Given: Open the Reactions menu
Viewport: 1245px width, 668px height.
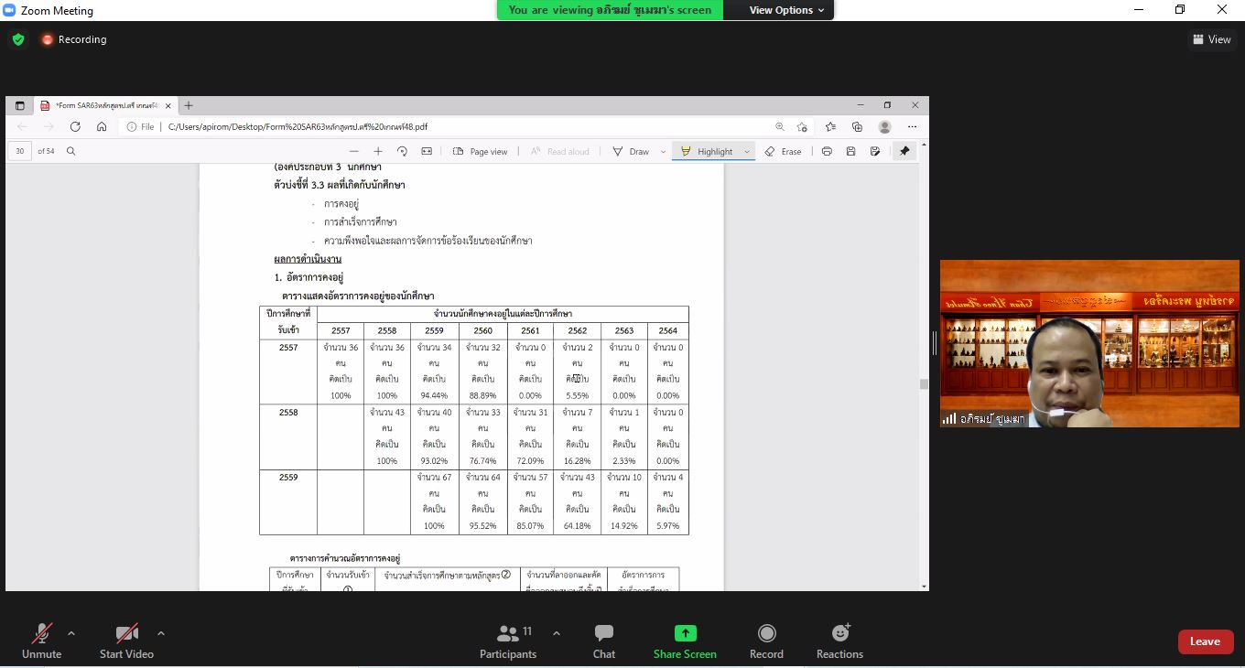Looking at the screenshot, I should tap(839, 641).
